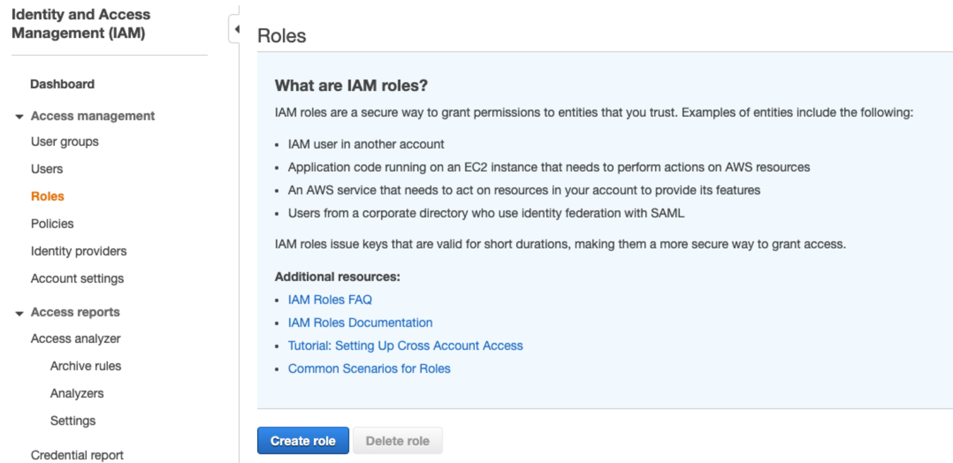Open the Policies page
The image size is (953, 463).
click(x=52, y=224)
